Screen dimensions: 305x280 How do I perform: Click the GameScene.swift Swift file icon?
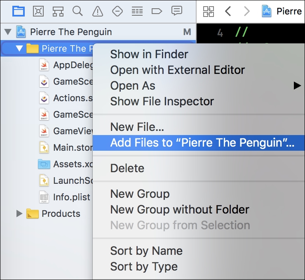click(44, 114)
